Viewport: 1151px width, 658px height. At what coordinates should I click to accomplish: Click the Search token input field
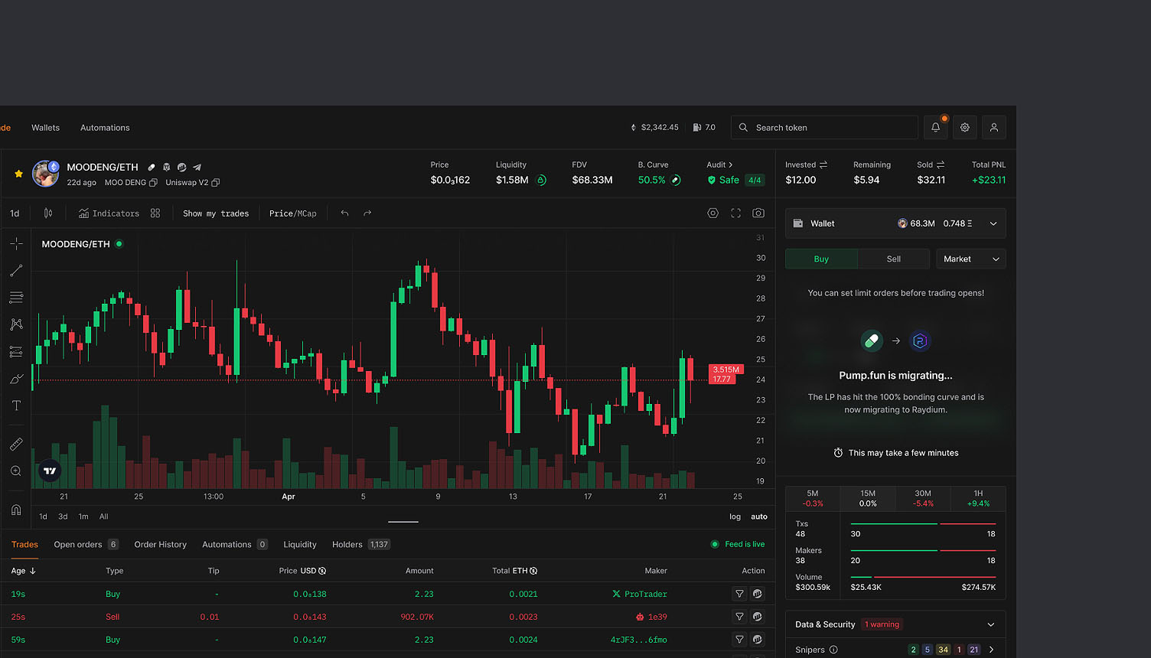point(824,127)
